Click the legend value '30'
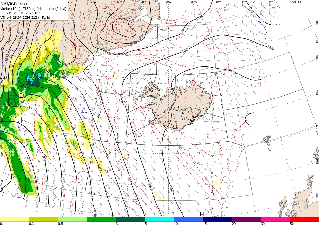Viewport: 319px width, 226px height. pyautogui.click(x=263, y=224)
